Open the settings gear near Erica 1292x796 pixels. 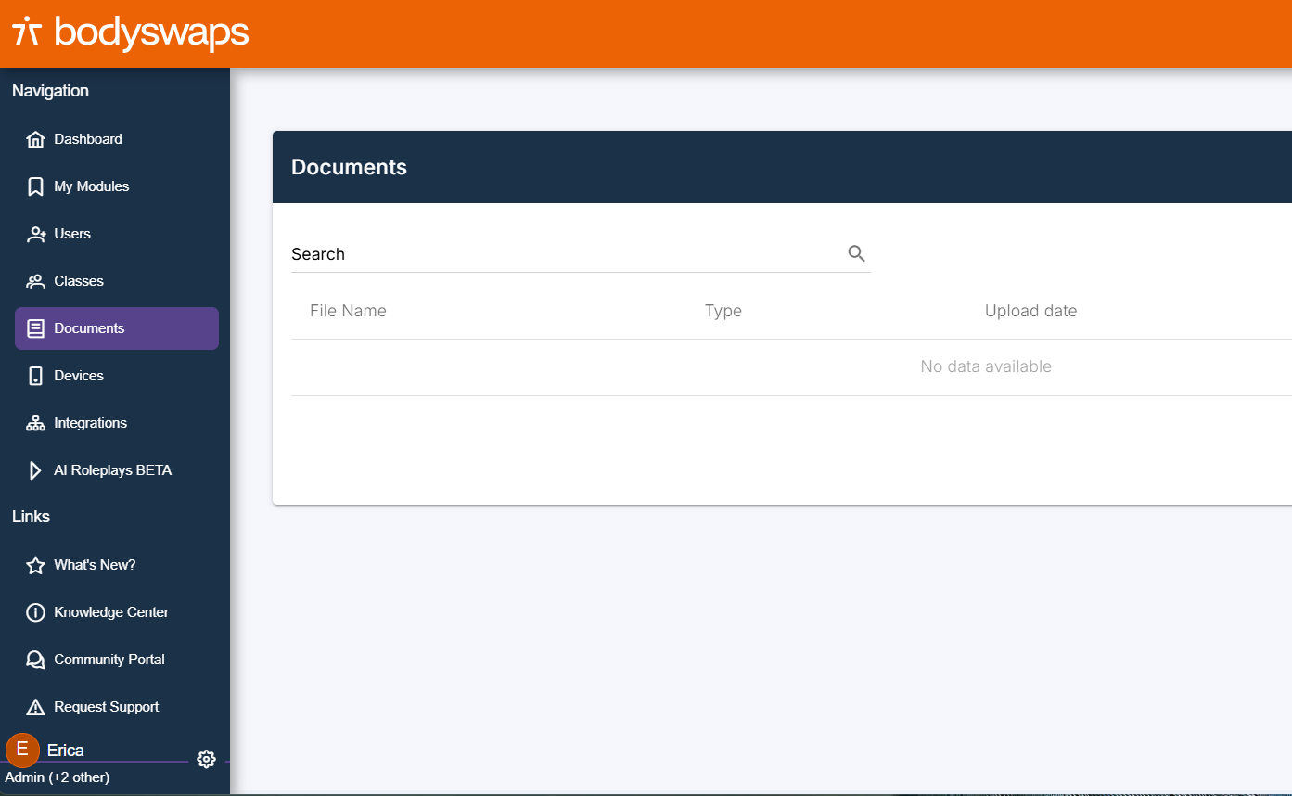click(206, 758)
